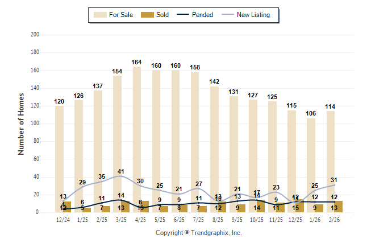Image resolution: width=367 pixels, height=247 pixels.
Task: Click the 7/25 x-axis label
Action: coord(198,219)
